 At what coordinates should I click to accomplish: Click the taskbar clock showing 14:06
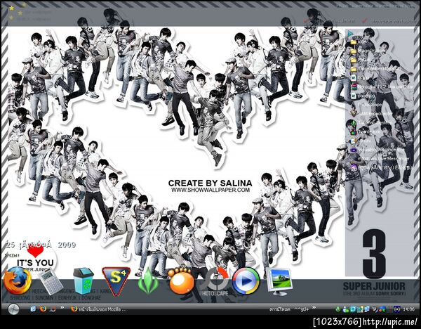click(x=409, y=309)
